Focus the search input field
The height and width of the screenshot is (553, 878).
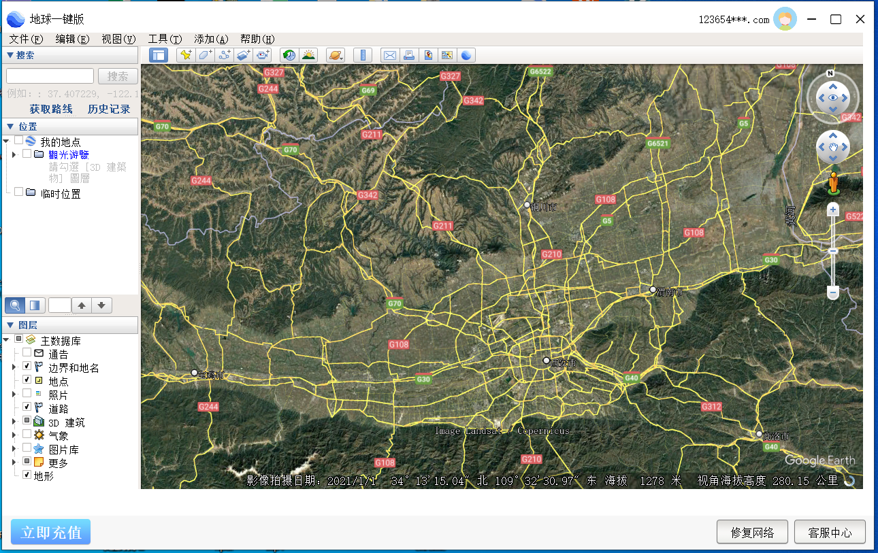click(50, 76)
